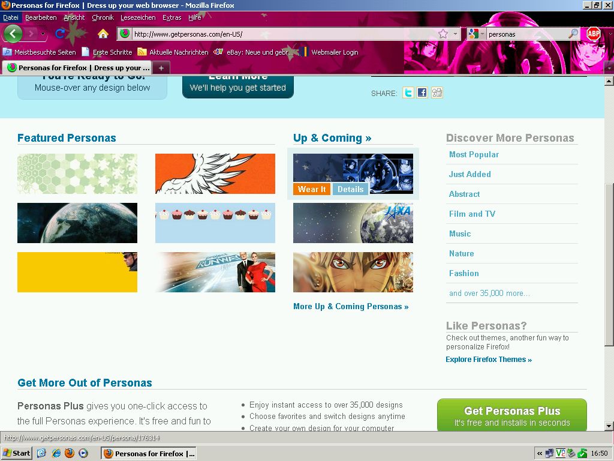Share on Facebook icon
This screenshot has height=461, width=614.
422,92
